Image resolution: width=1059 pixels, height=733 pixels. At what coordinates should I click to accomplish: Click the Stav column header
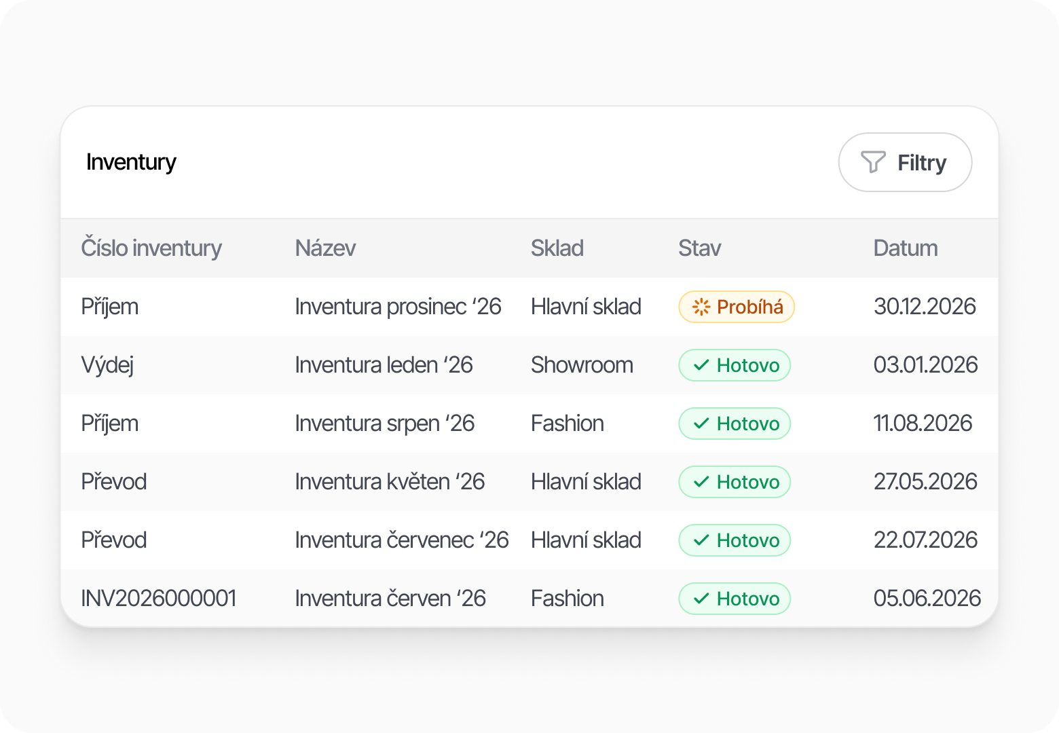[699, 248]
